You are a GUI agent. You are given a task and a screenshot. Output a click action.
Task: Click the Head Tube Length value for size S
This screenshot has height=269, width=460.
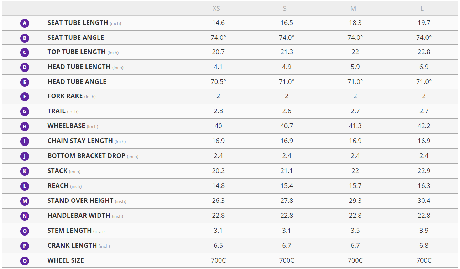[x=287, y=67]
